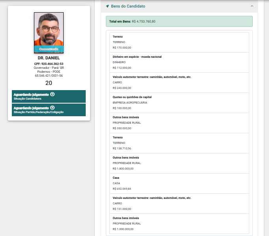Image resolution: width=269 pixels, height=236 pixels.
Task: Click the candidate number 20
Action: pyautogui.click(x=49, y=83)
